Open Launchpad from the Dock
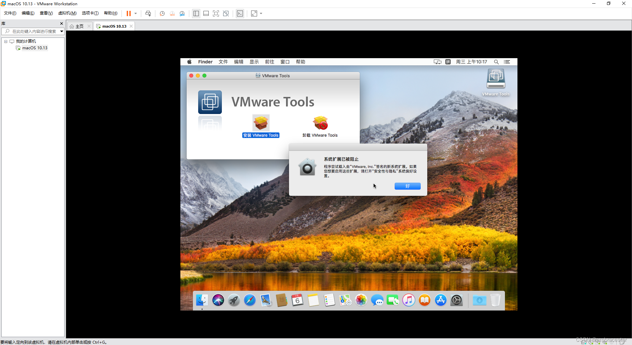Screen dimensions: 632x345 pyautogui.click(x=234, y=300)
